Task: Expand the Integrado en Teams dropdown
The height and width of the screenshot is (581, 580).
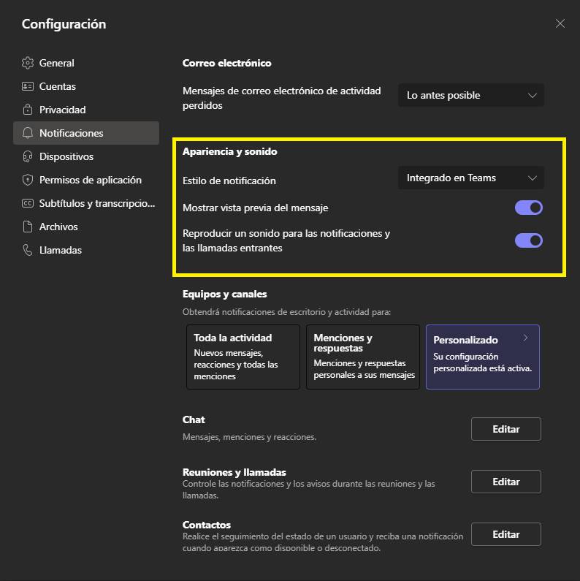Action: click(471, 178)
